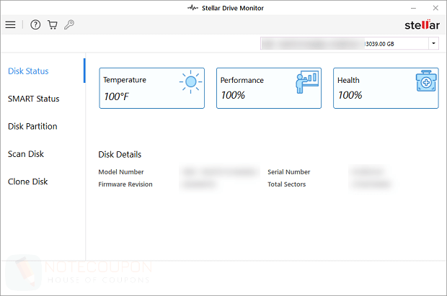
Task: Open the shopping cart purchase icon
Action: (x=52, y=24)
